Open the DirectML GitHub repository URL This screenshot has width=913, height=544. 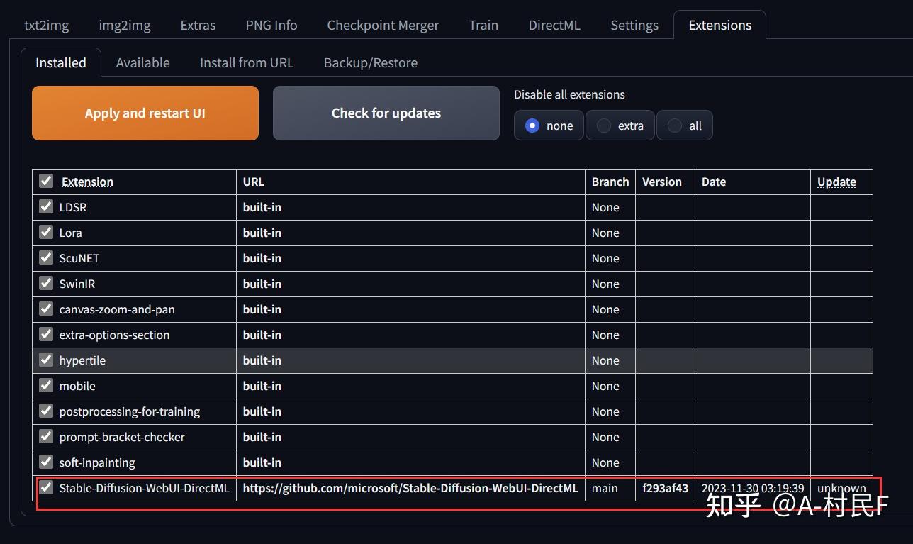pos(410,488)
